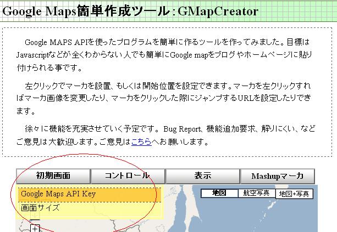The width and height of the screenshot is (337, 232).
Task: Click the GMapCreator page title heading
Action: tap(130, 11)
